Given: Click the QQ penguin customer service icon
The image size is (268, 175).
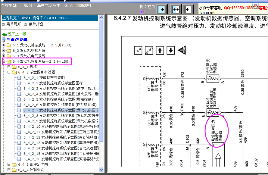Looking at the screenshot, I should (x=255, y=7).
